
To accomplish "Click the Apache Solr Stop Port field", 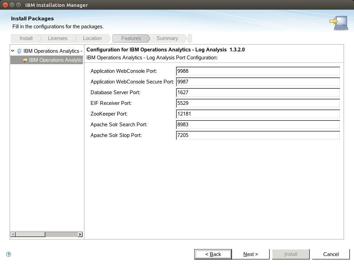I will click(x=258, y=135).
